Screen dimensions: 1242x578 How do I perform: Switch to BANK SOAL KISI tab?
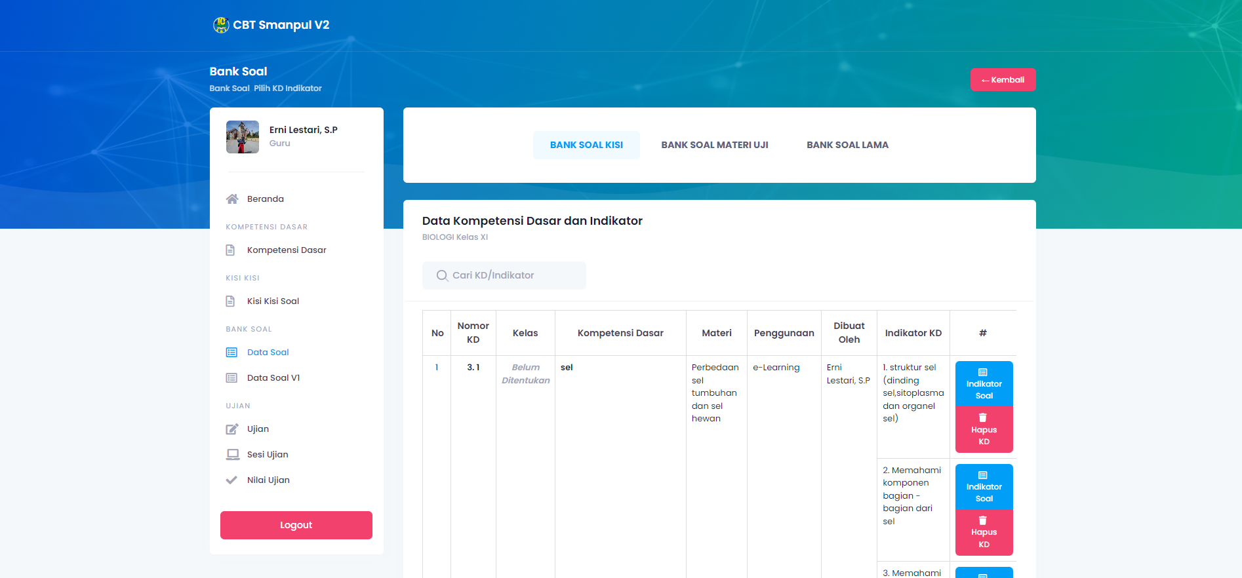pos(586,145)
